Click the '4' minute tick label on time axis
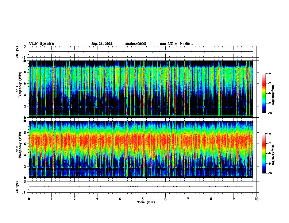This screenshot has height=223, width=289. click(120, 199)
